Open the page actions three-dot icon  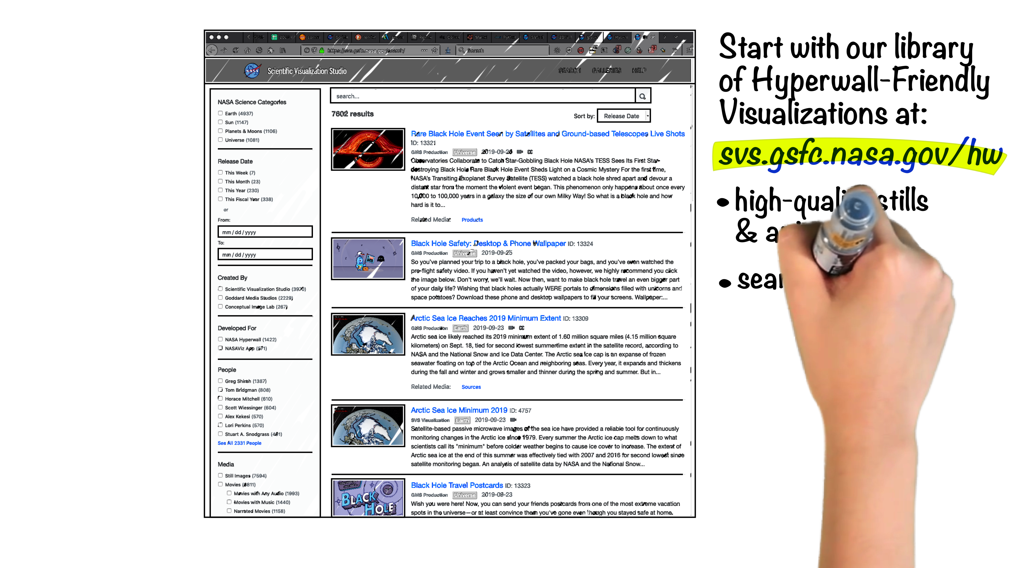(x=424, y=50)
